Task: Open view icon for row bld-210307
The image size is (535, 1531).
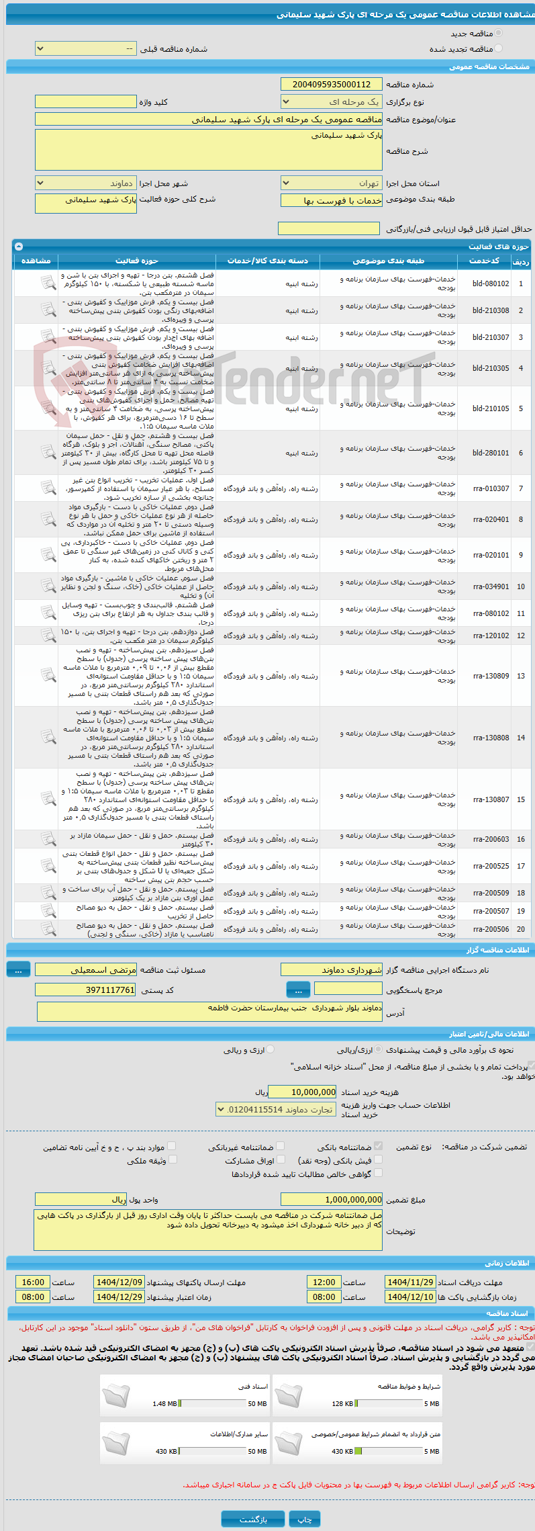Action: 48,337
